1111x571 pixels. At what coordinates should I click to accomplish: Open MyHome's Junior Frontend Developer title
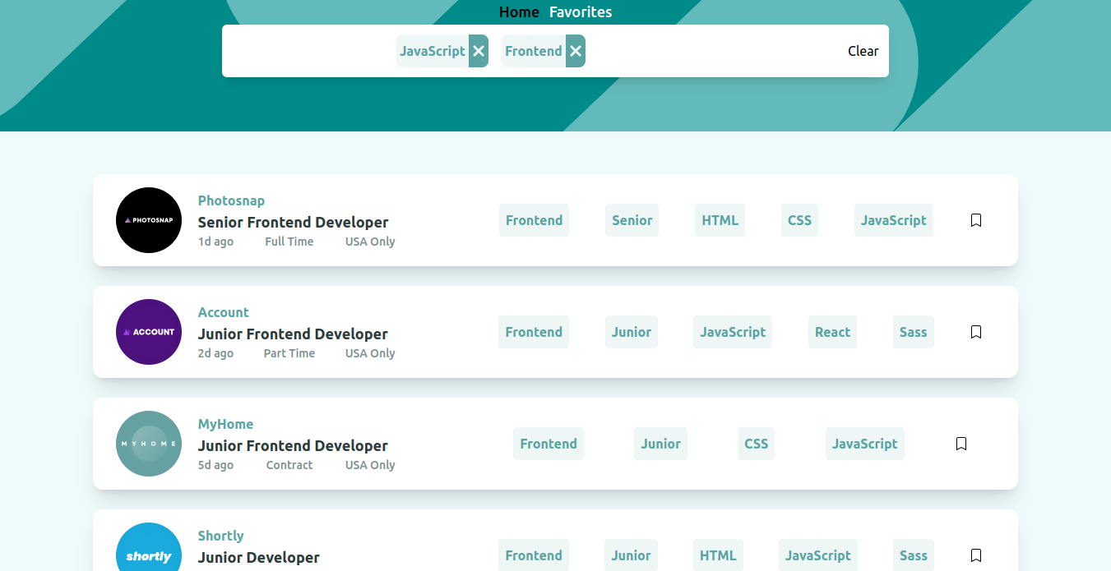point(293,445)
